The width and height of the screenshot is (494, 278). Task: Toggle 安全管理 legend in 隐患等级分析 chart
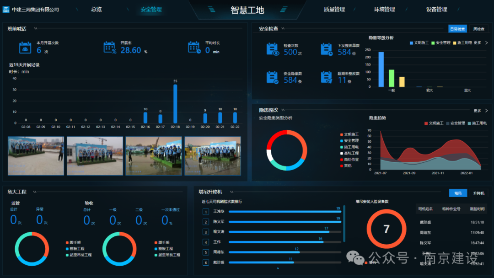tap(441, 43)
